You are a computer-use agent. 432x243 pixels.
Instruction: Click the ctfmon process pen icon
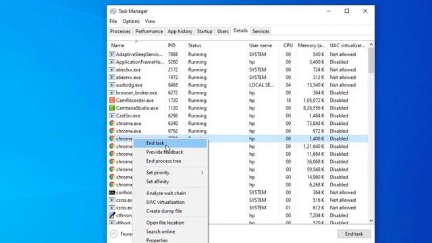pyautogui.click(x=112, y=215)
